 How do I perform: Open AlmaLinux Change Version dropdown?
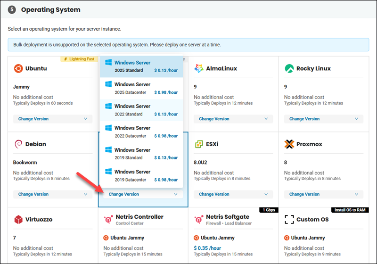(x=233, y=119)
